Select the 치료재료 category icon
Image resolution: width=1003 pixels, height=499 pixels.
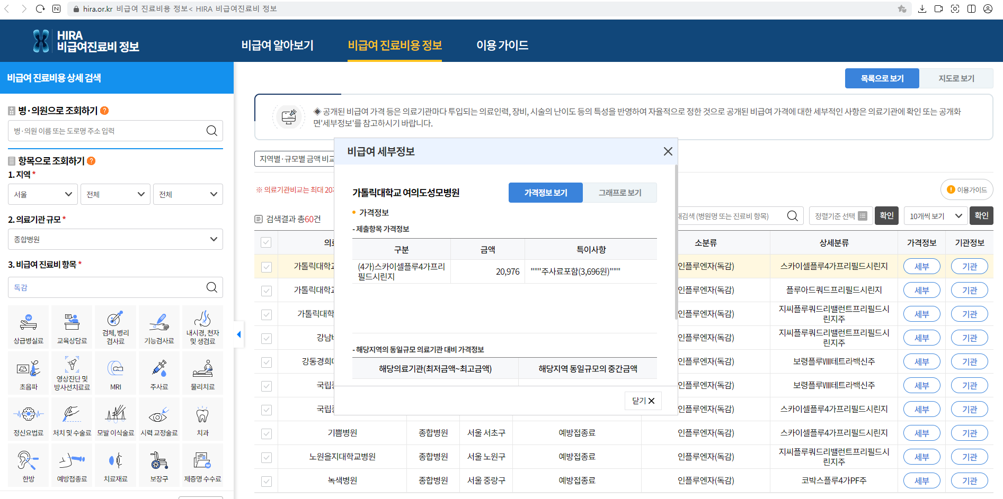pos(116,465)
